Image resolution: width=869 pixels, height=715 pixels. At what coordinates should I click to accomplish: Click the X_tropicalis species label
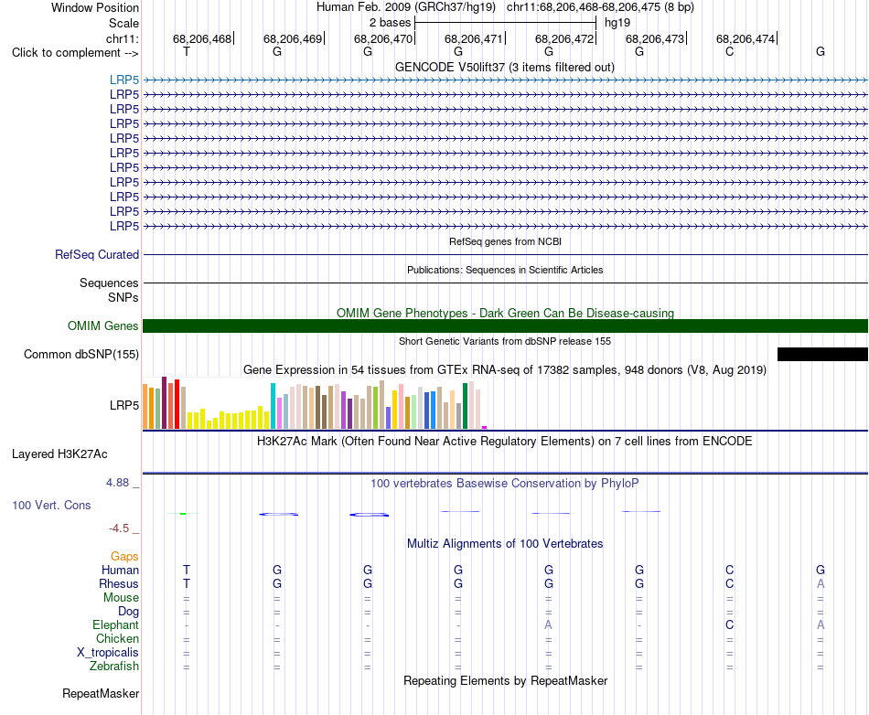108,653
